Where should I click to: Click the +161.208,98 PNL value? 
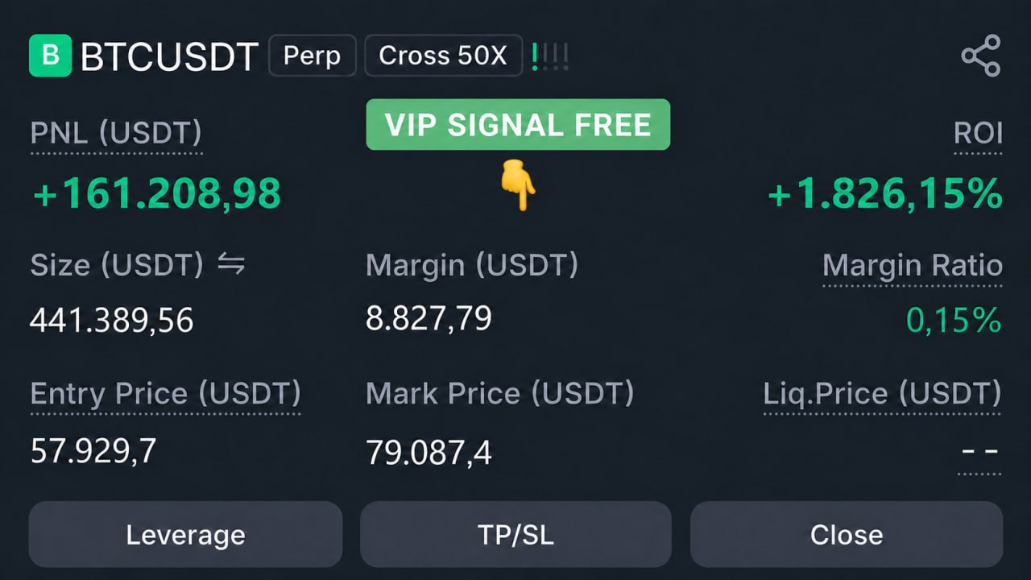tap(157, 194)
